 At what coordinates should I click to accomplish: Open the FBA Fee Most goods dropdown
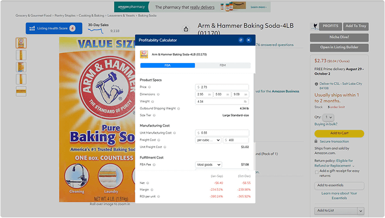click(x=209, y=165)
